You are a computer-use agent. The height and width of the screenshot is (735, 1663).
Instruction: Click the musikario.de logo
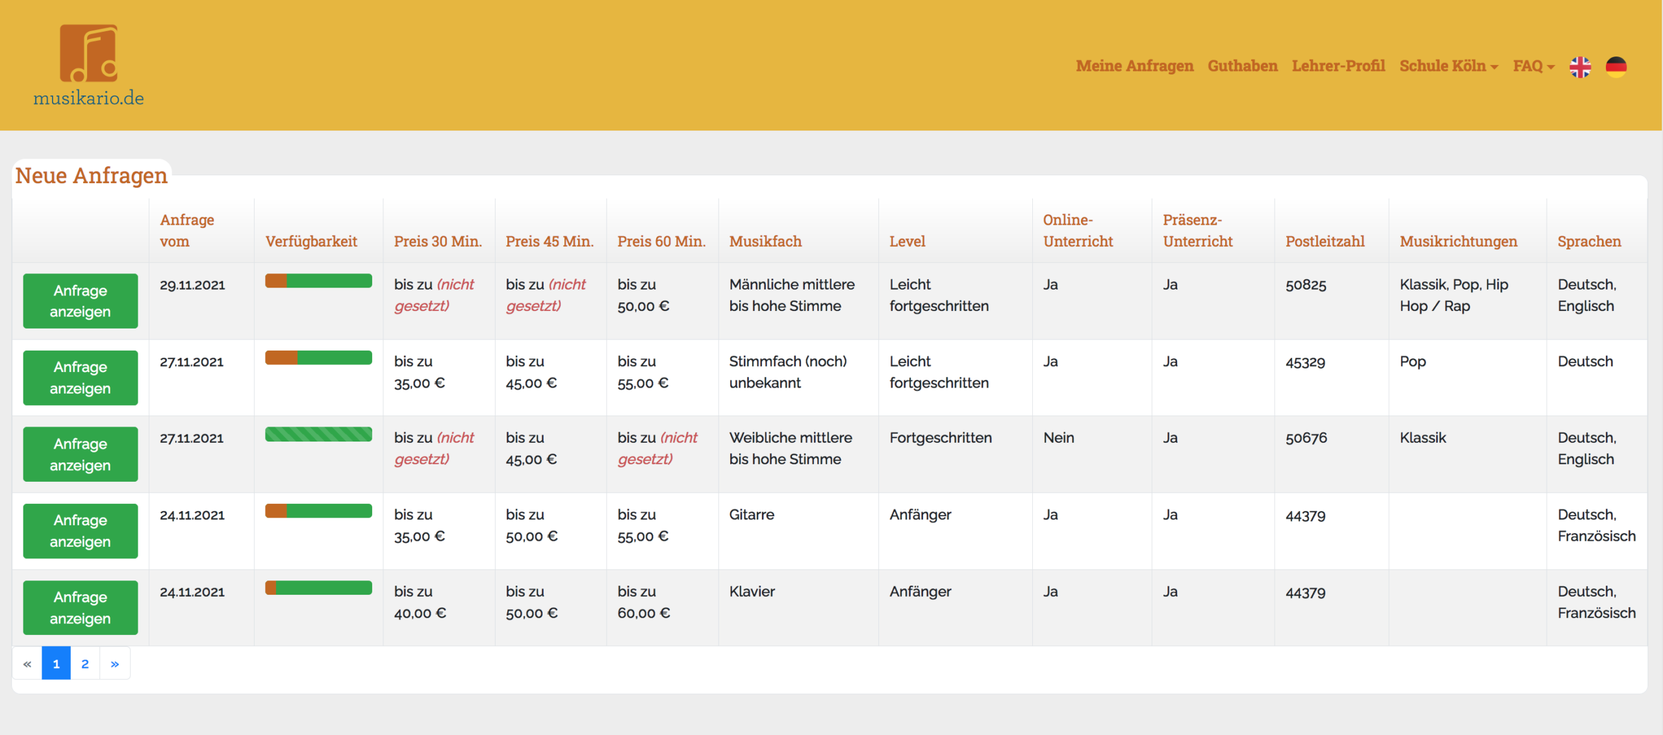(88, 66)
